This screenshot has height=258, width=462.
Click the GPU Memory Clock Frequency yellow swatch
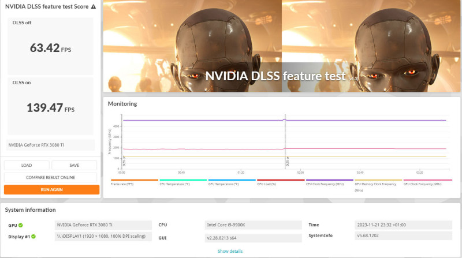pyautogui.click(x=378, y=180)
